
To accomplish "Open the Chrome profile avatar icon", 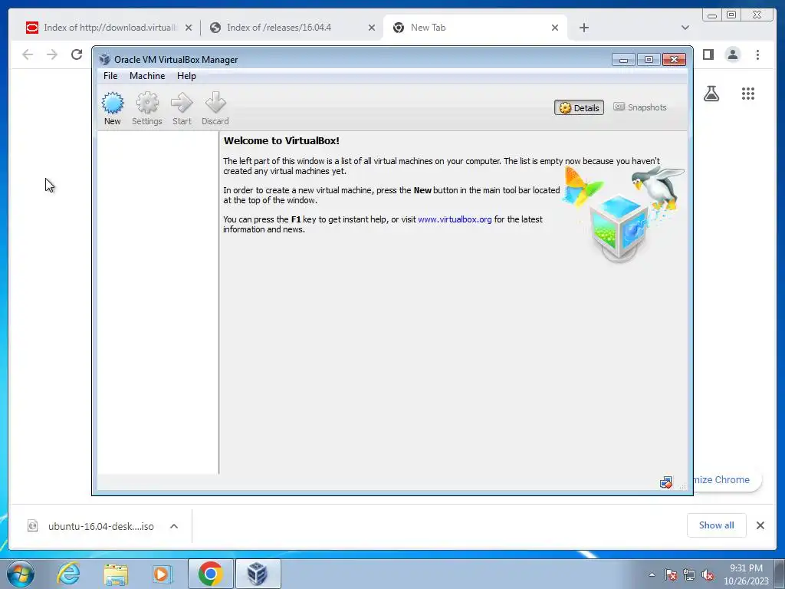I will click(x=733, y=54).
